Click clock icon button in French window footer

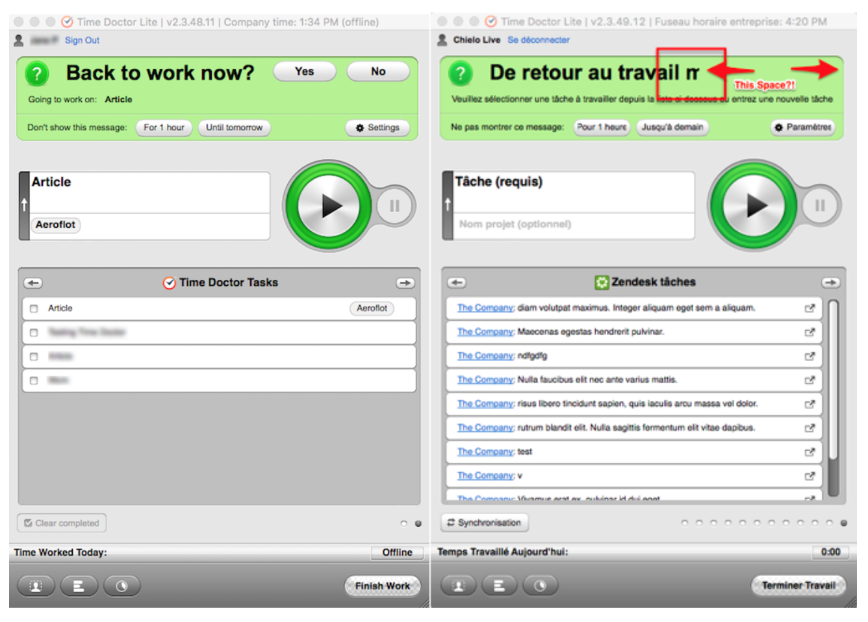(x=541, y=586)
